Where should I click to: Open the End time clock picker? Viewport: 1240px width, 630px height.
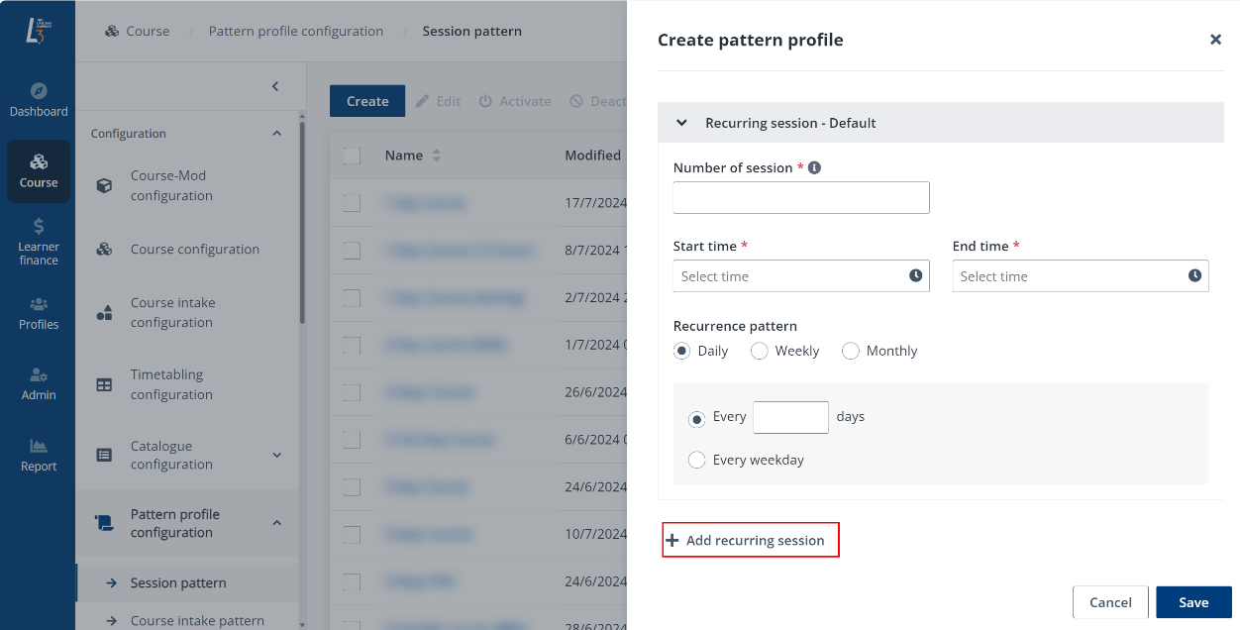pos(1195,275)
